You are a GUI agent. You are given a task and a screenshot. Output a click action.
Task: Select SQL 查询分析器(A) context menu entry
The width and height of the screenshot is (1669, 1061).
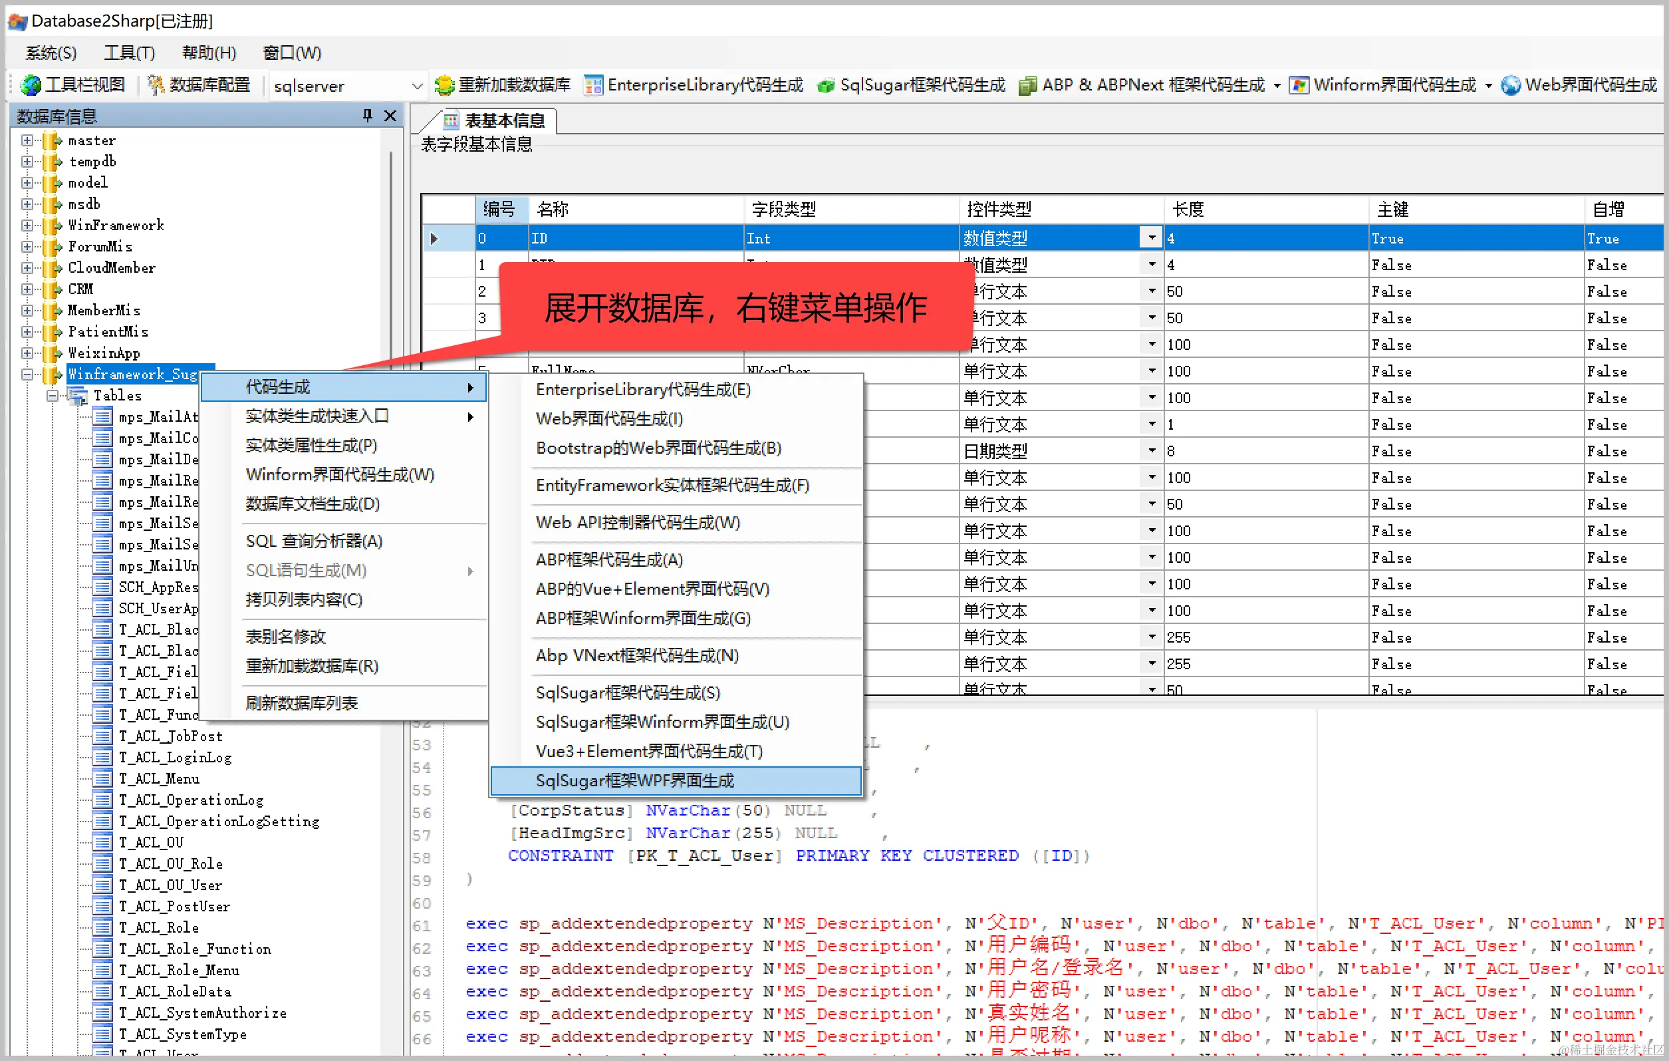(344, 541)
